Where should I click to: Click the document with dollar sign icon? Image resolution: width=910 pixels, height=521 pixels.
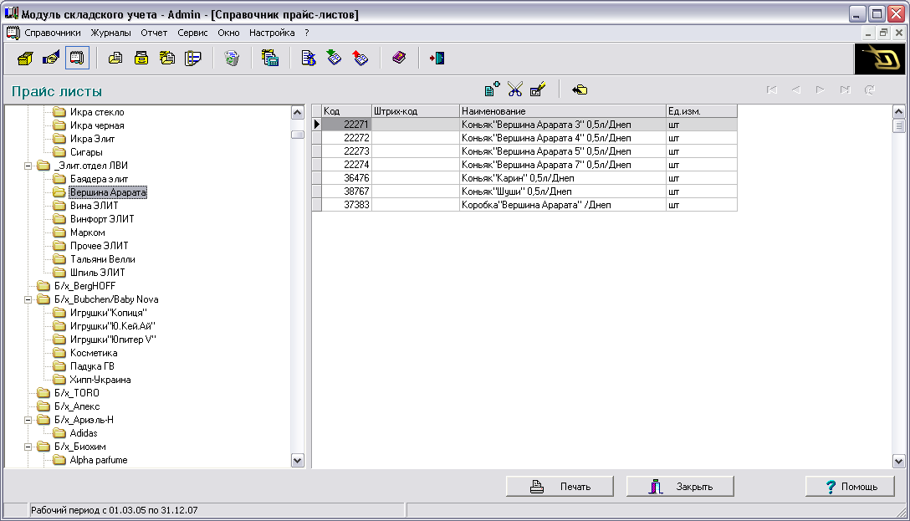click(x=308, y=58)
